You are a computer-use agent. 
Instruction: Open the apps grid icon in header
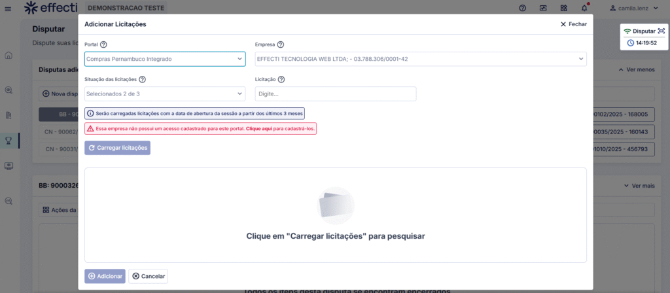(x=564, y=8)
